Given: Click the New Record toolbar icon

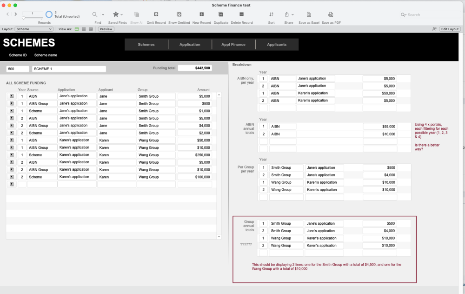Looking at the screenshot, I should (x=201, y=14).
